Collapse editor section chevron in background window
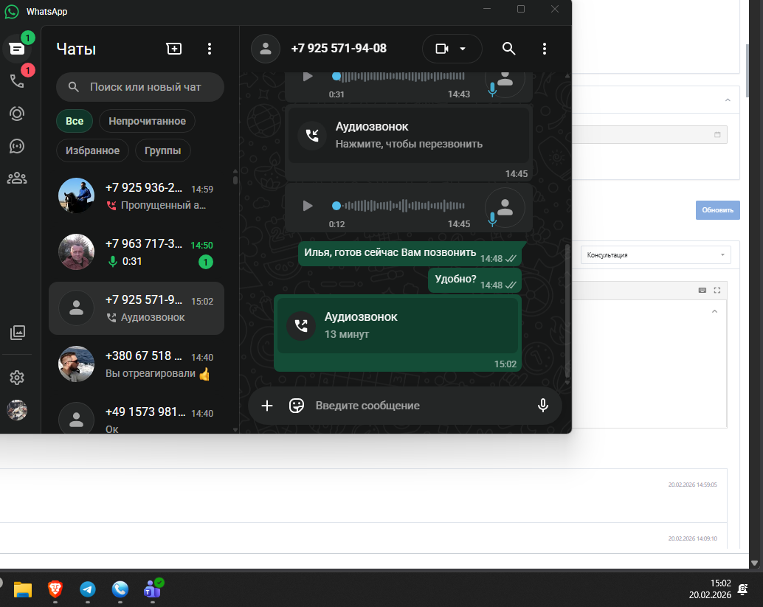The width and height of the screenshot is (763, 607). tap(714, 311)
